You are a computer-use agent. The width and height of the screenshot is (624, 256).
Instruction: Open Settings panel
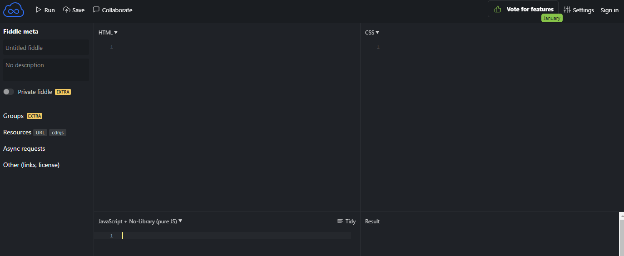click(579, 10)
